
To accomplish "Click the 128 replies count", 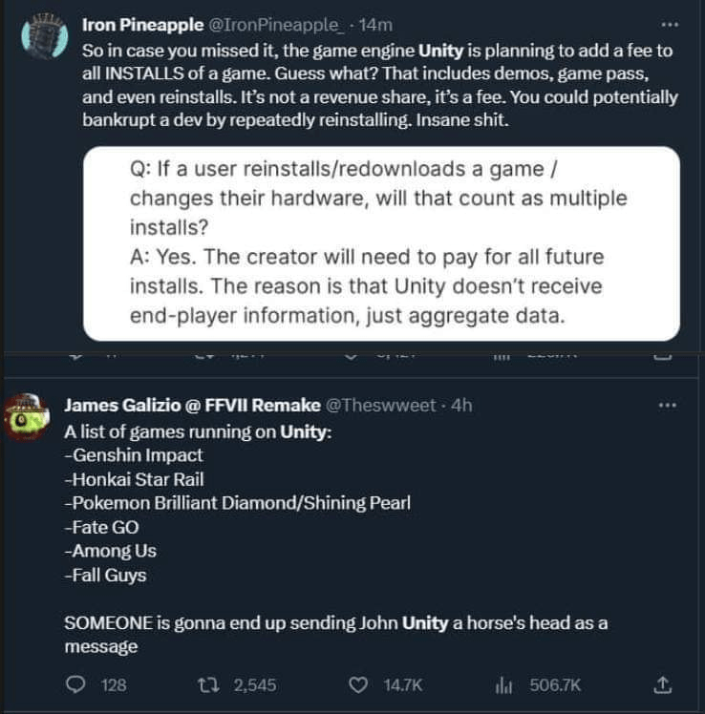I will (x=114, y=683).
